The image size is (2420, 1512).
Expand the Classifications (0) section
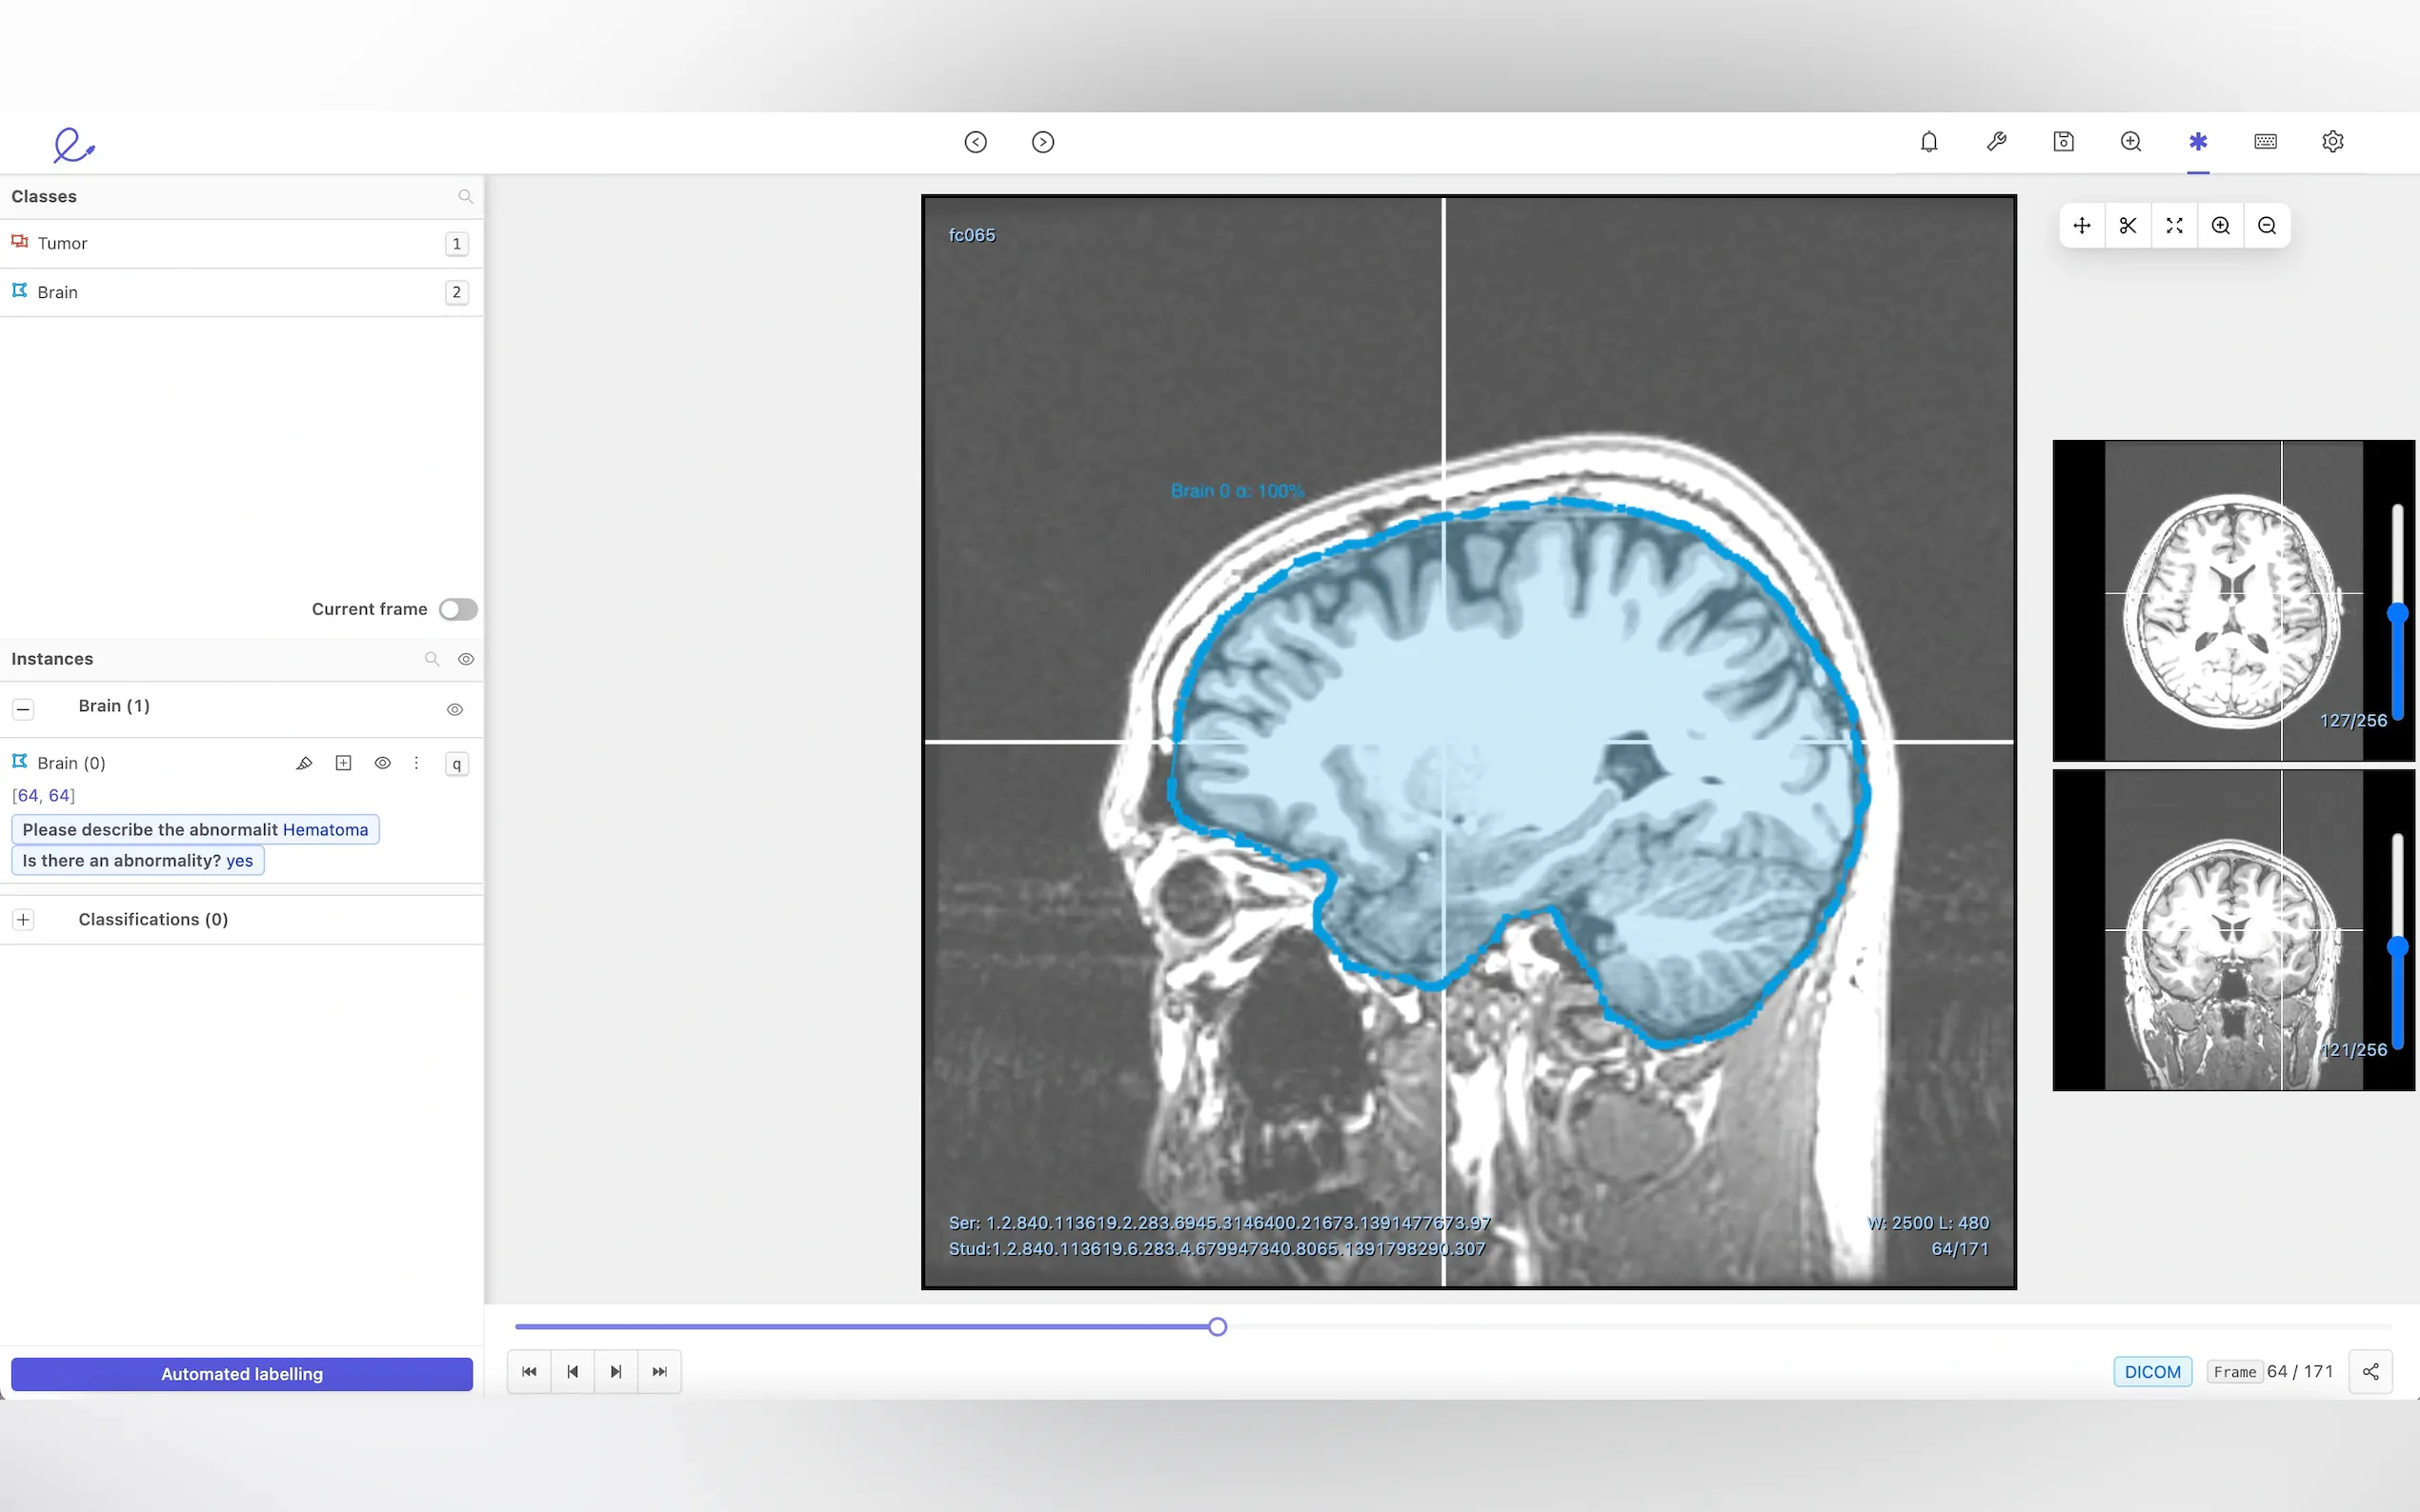pyautogui.click(x=23, y=919)
